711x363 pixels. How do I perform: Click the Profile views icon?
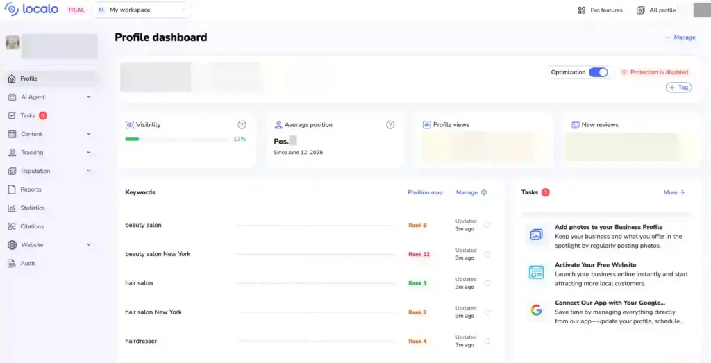point(427,125)
